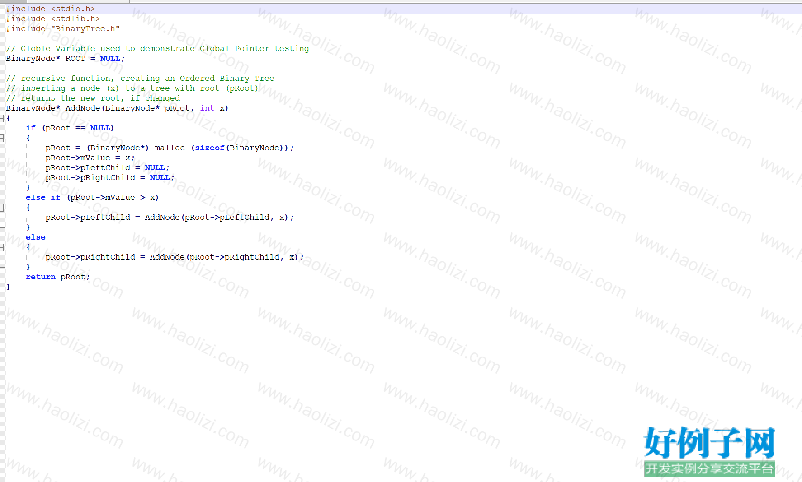Collapse the 'else if' block fold marker
The image size is (802, 482).
[x=2, y=208]
